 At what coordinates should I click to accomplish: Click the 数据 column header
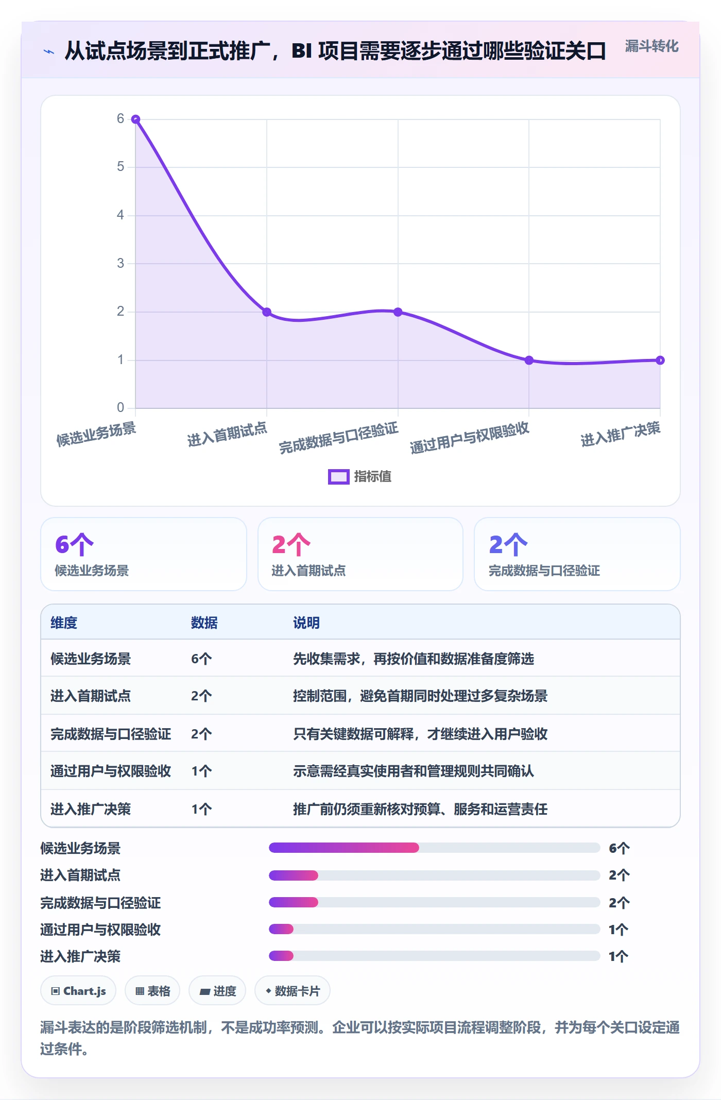coord(204,623)
